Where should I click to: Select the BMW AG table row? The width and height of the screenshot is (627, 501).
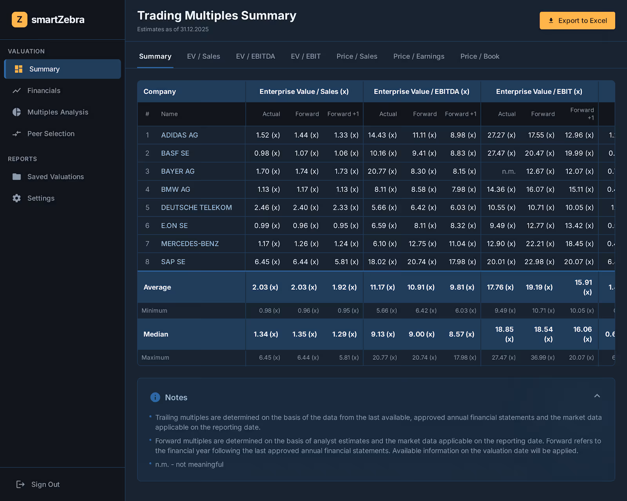[x=176, y=189]
